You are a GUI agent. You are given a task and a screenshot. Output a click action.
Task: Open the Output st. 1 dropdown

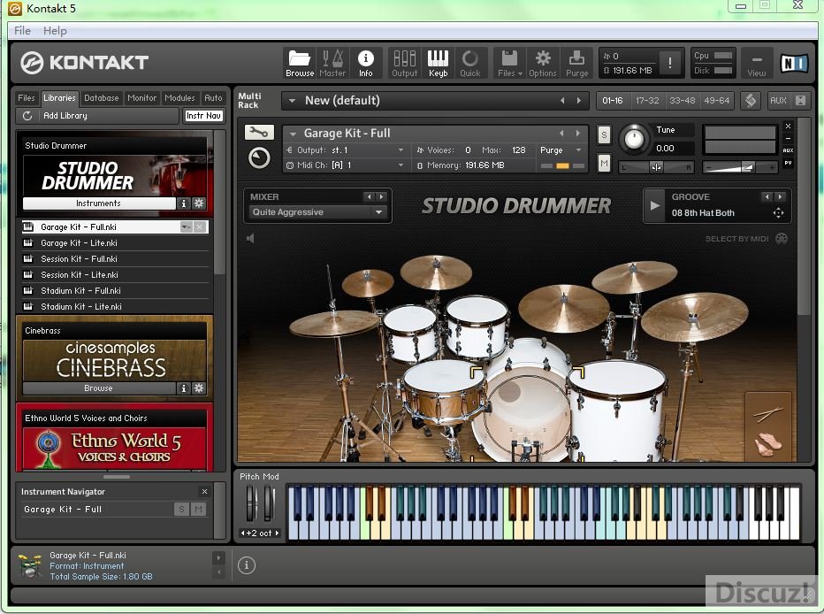click(x=401, y=150)
